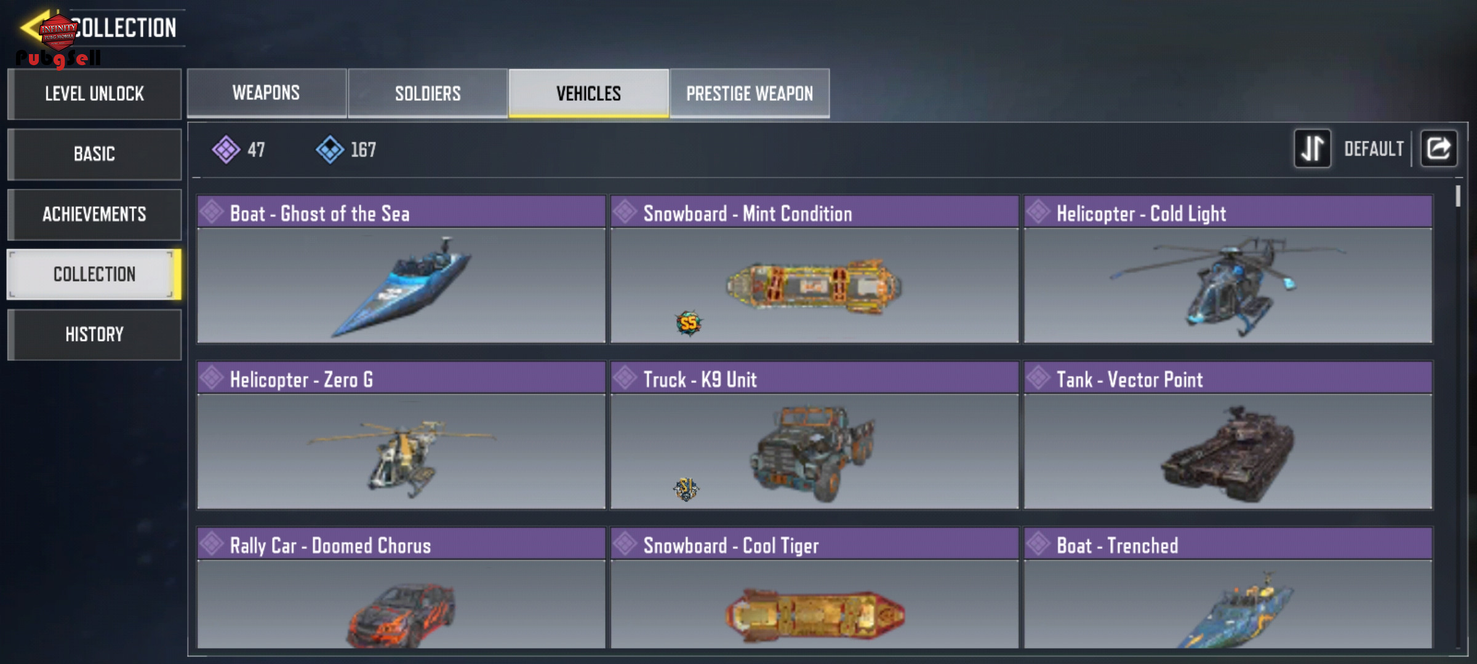Click the blue rare diamond counter icon

(330, 149)
